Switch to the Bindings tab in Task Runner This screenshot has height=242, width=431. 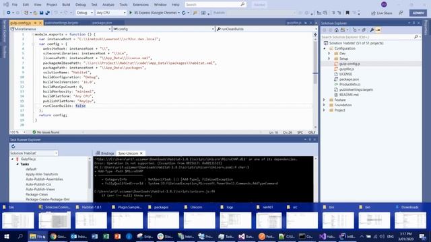[105, 153]
